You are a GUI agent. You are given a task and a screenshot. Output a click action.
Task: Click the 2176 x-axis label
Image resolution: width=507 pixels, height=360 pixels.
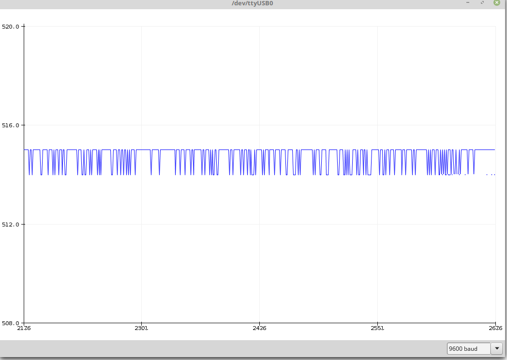24,328
